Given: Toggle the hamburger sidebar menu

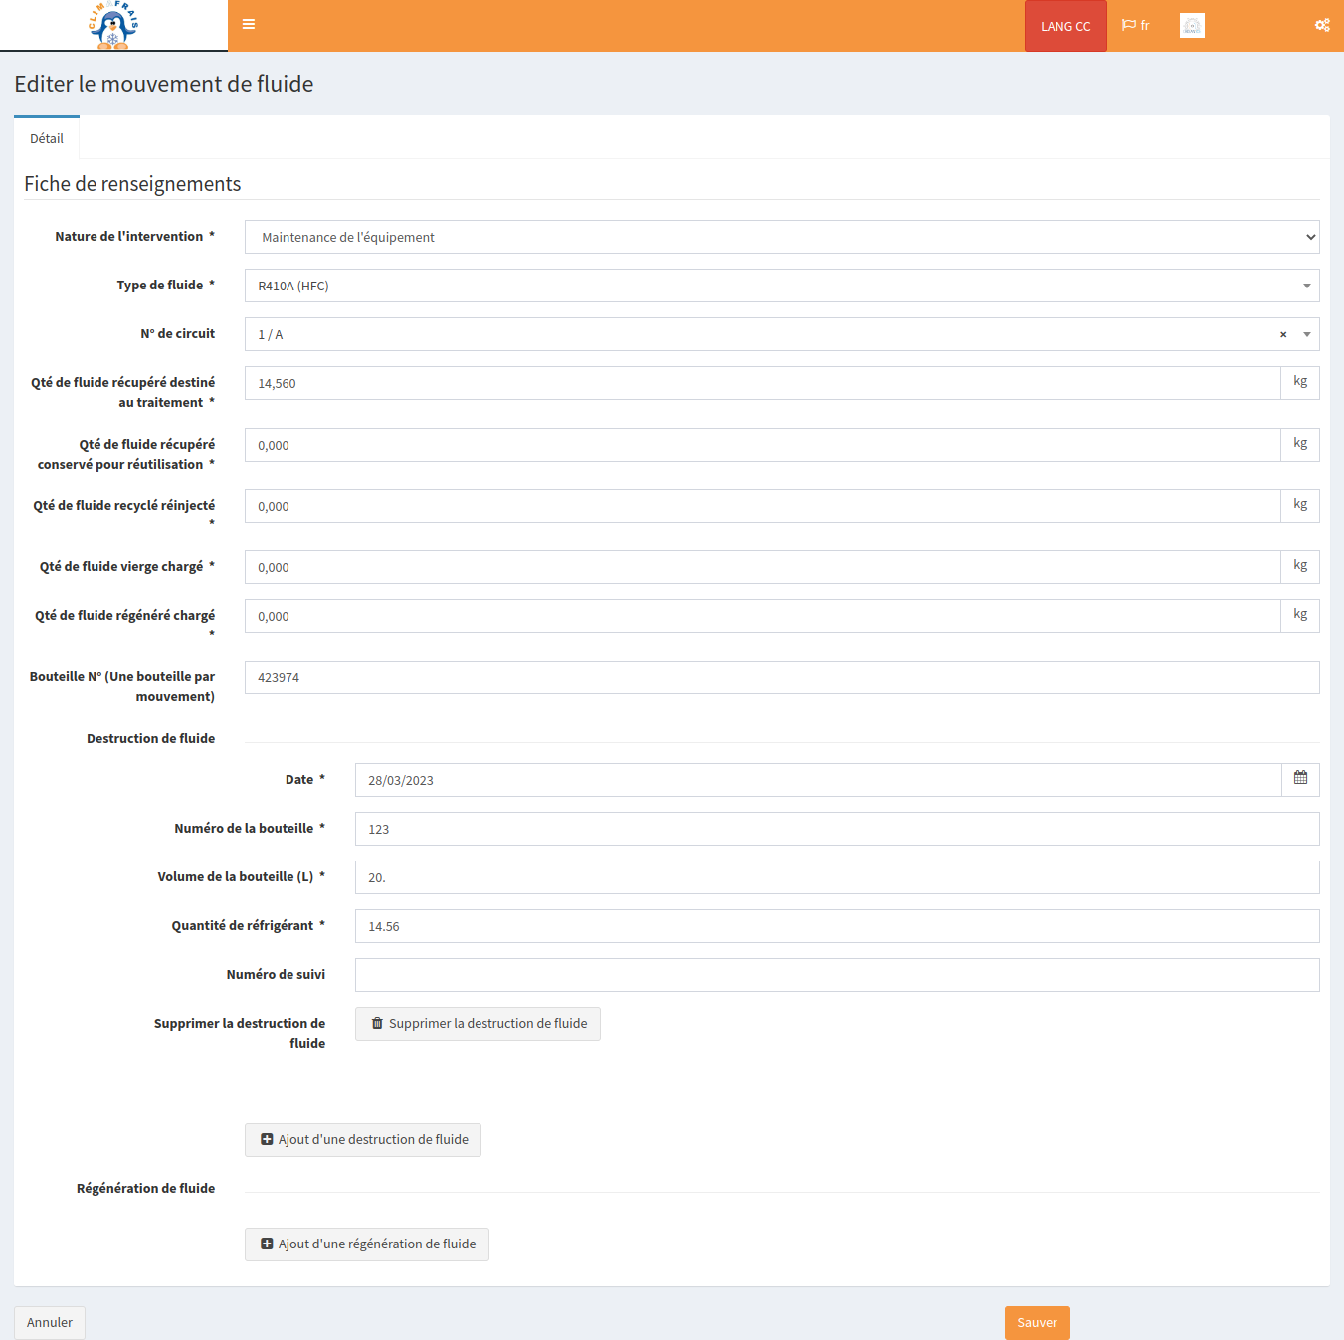Looking at the screenshot, I should (x=249, y=24).
